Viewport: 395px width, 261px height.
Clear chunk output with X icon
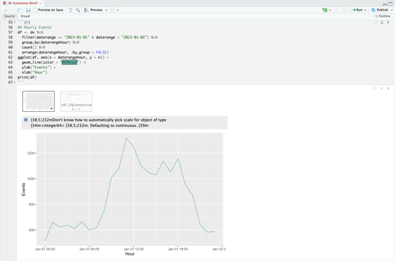[x=389, y=89]
